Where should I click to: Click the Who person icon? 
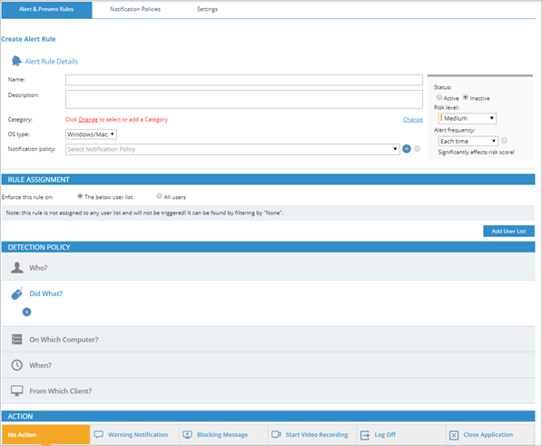pos(17,268)
